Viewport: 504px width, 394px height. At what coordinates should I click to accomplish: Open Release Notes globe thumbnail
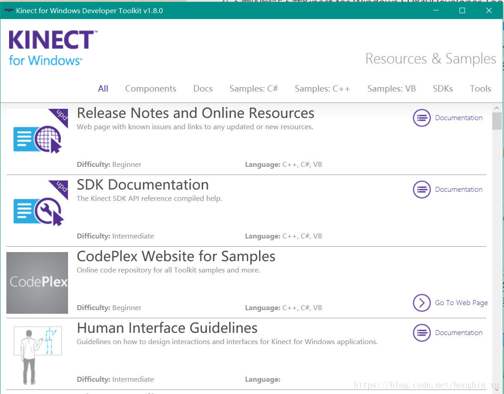[37, 139]
